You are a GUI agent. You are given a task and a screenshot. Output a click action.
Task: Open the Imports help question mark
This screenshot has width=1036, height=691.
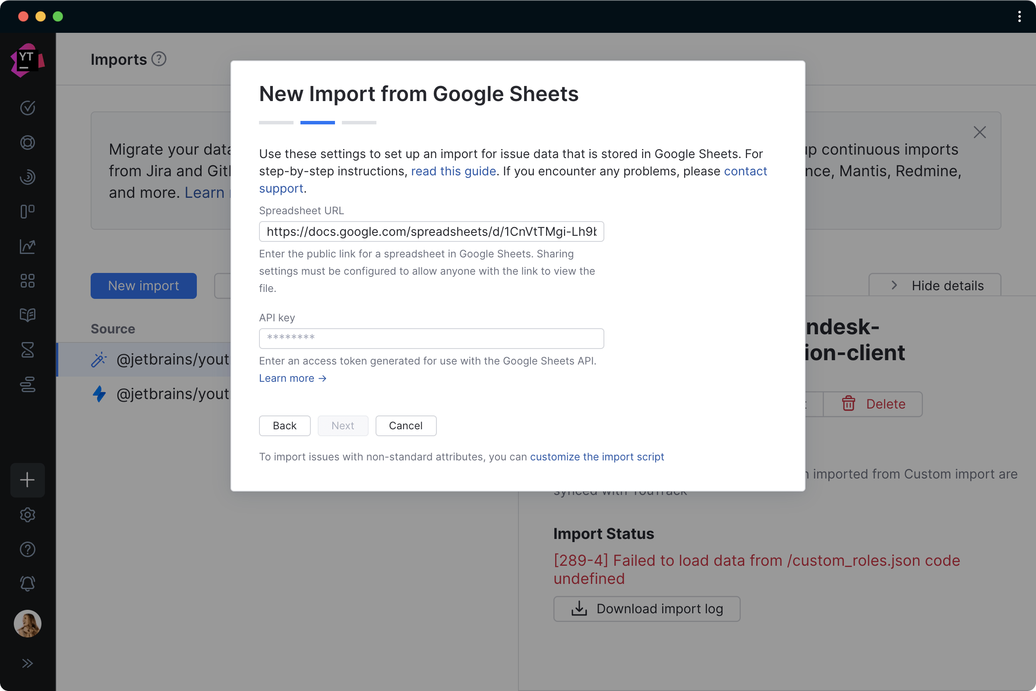tap(158, 59)
